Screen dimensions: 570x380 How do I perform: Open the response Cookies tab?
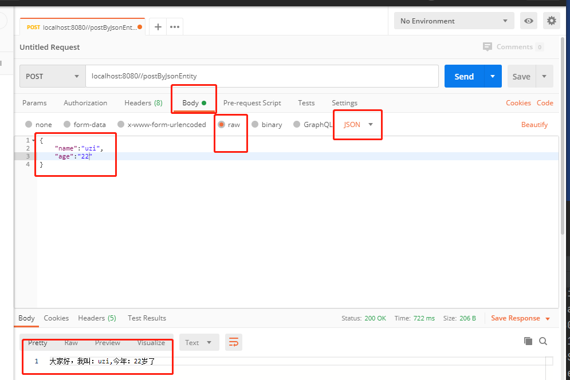tap(56, 318)
